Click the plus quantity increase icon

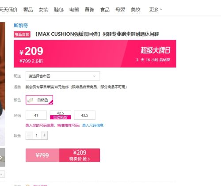tap(44, 135)
